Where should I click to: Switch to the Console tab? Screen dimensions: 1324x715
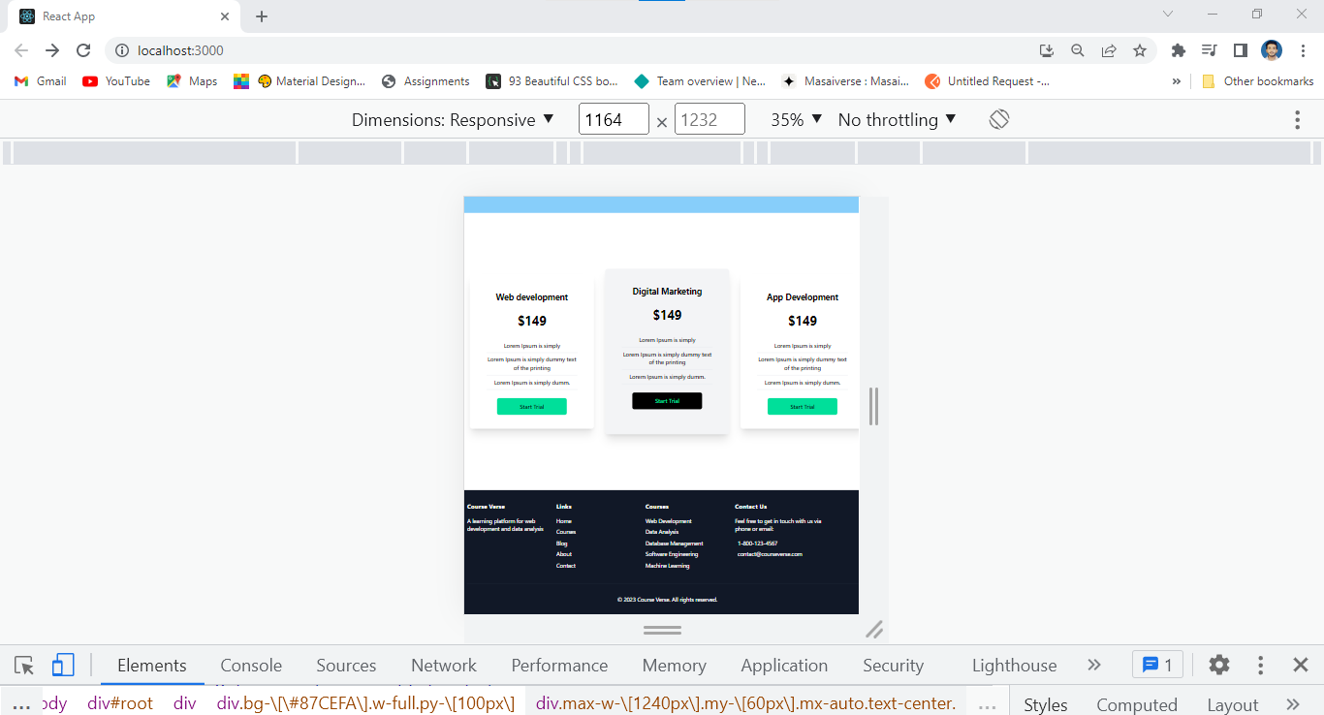(x=250, y=665)
